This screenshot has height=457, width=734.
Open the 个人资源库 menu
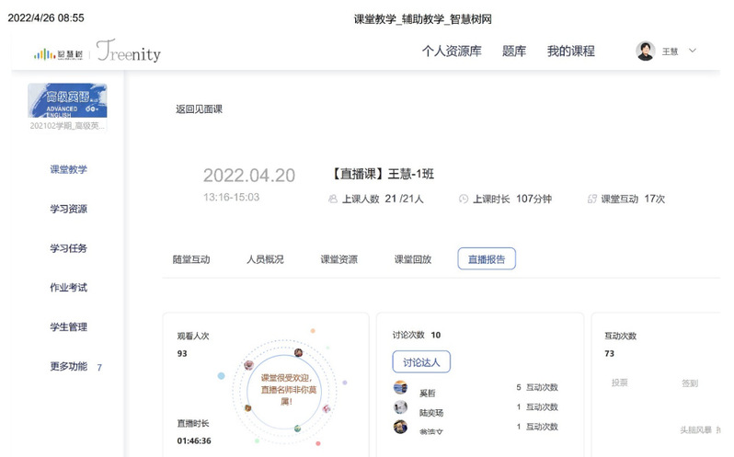pyautogui.click(x=451, y=51)
